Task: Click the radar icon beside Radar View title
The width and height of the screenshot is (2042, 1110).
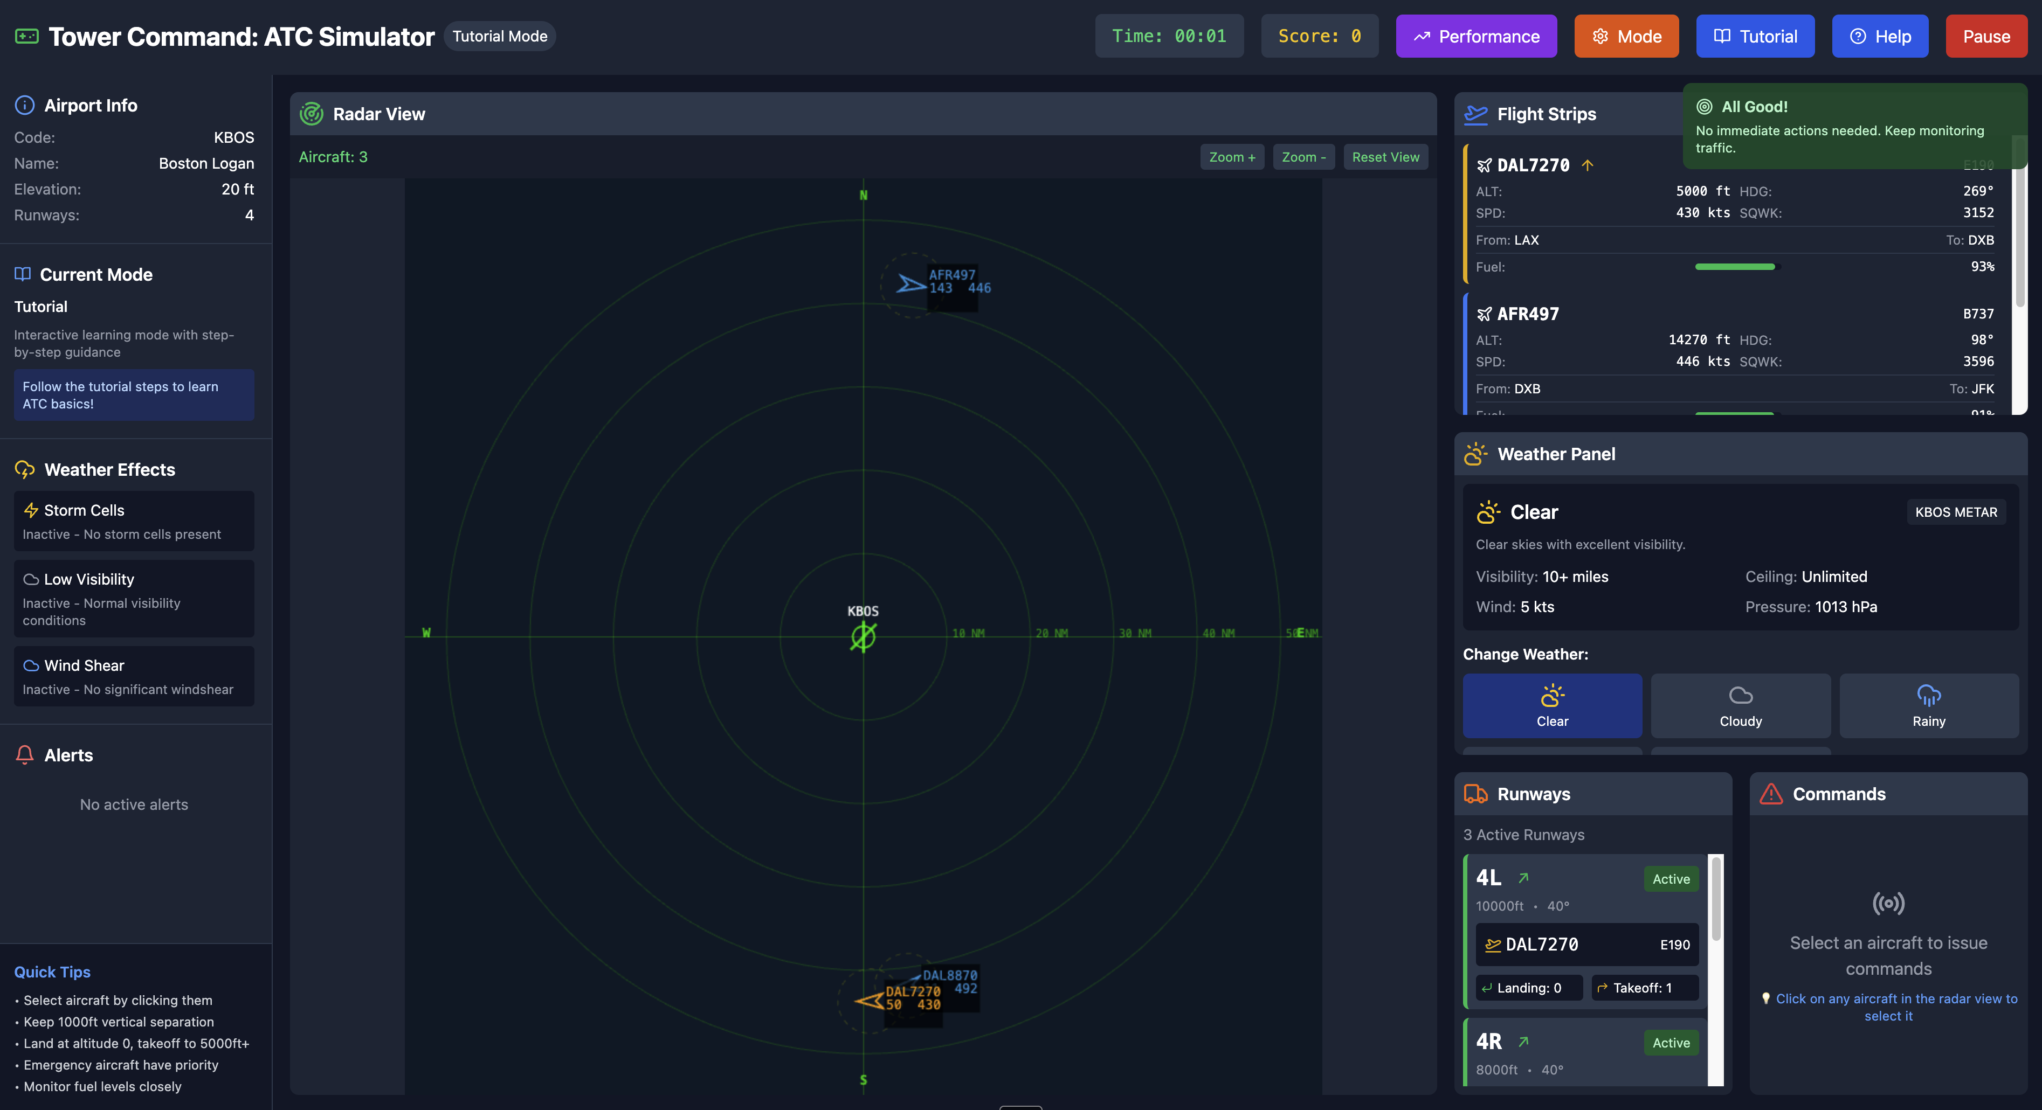Action: pos(312,114)
